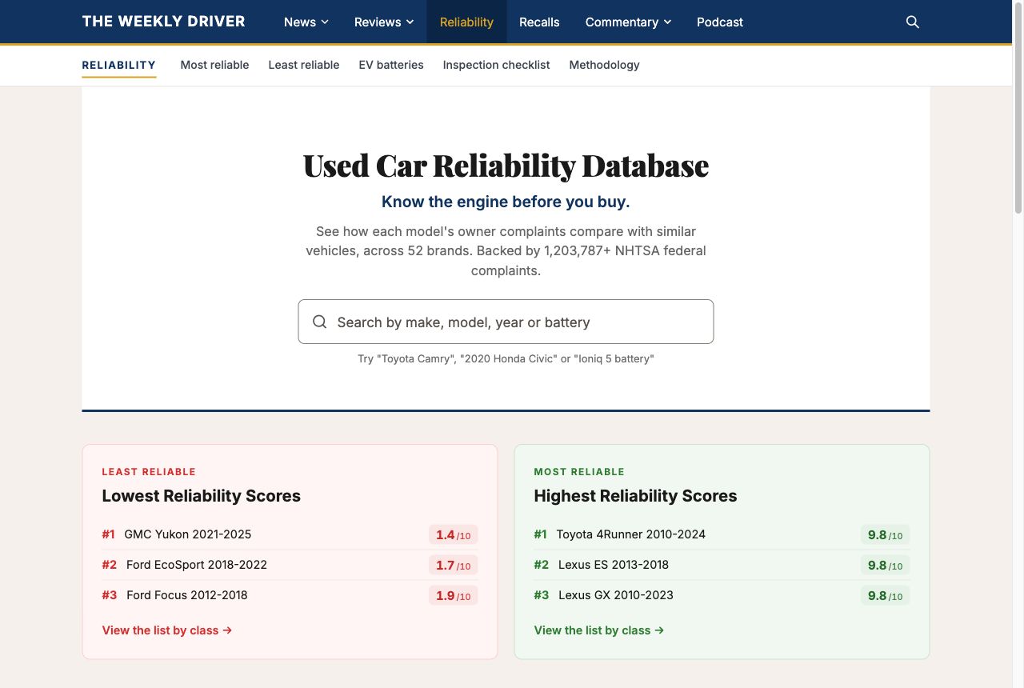Open the Least reliable subnav link
The height and width of the screenshot is (688, 1024).
pyautogui.click(x=304, y=65)
